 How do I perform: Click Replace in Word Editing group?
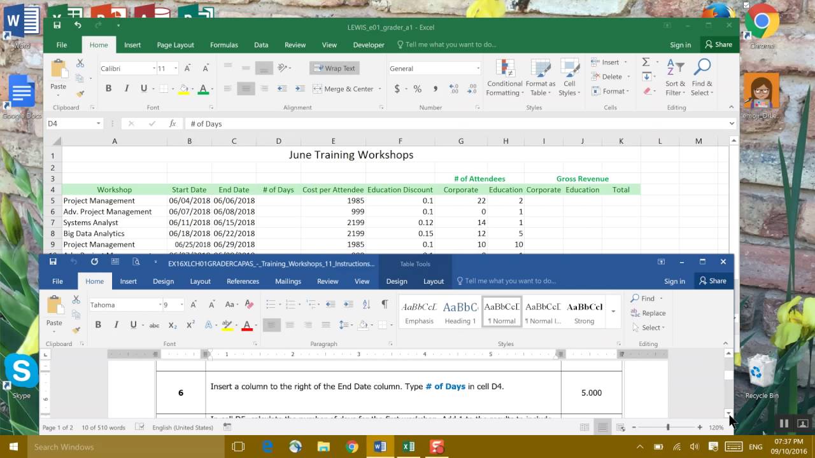click(648, 313)
